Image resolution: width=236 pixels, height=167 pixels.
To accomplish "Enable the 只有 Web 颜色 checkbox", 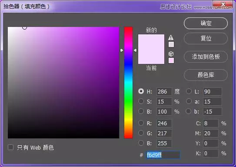I will [x=11, y=147].
